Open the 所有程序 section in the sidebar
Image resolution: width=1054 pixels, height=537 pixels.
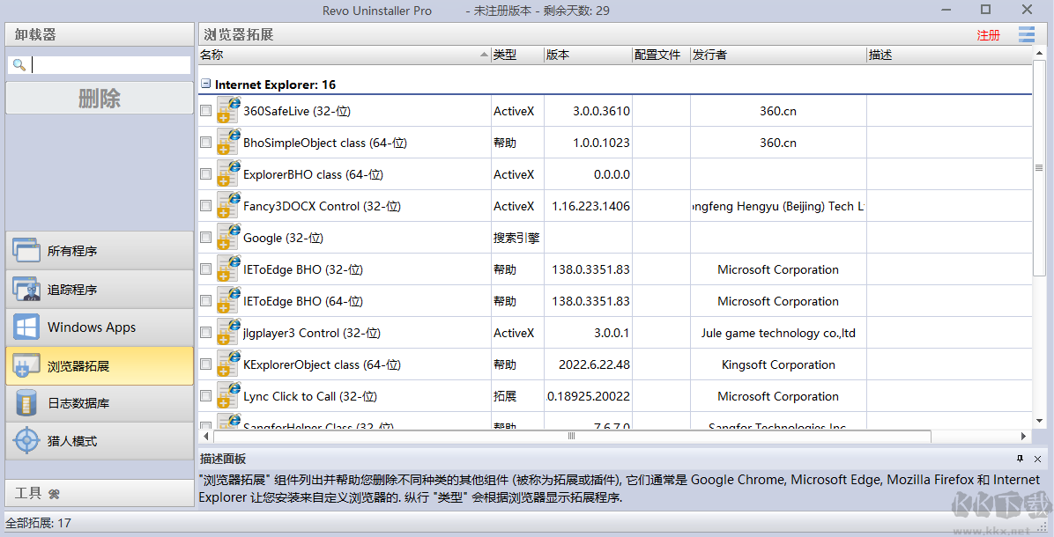click(99, 251)
